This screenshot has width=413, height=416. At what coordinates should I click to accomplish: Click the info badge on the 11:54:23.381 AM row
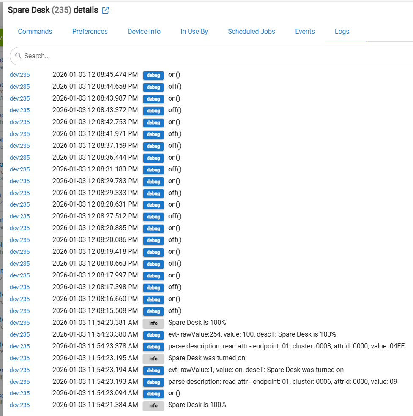[153, 323]
